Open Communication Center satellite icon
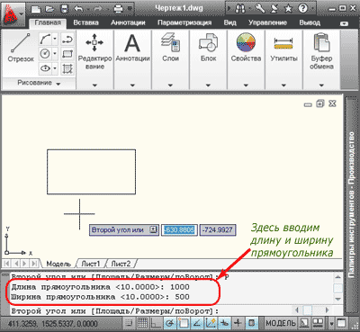360x332 pixels. point(274,8)
